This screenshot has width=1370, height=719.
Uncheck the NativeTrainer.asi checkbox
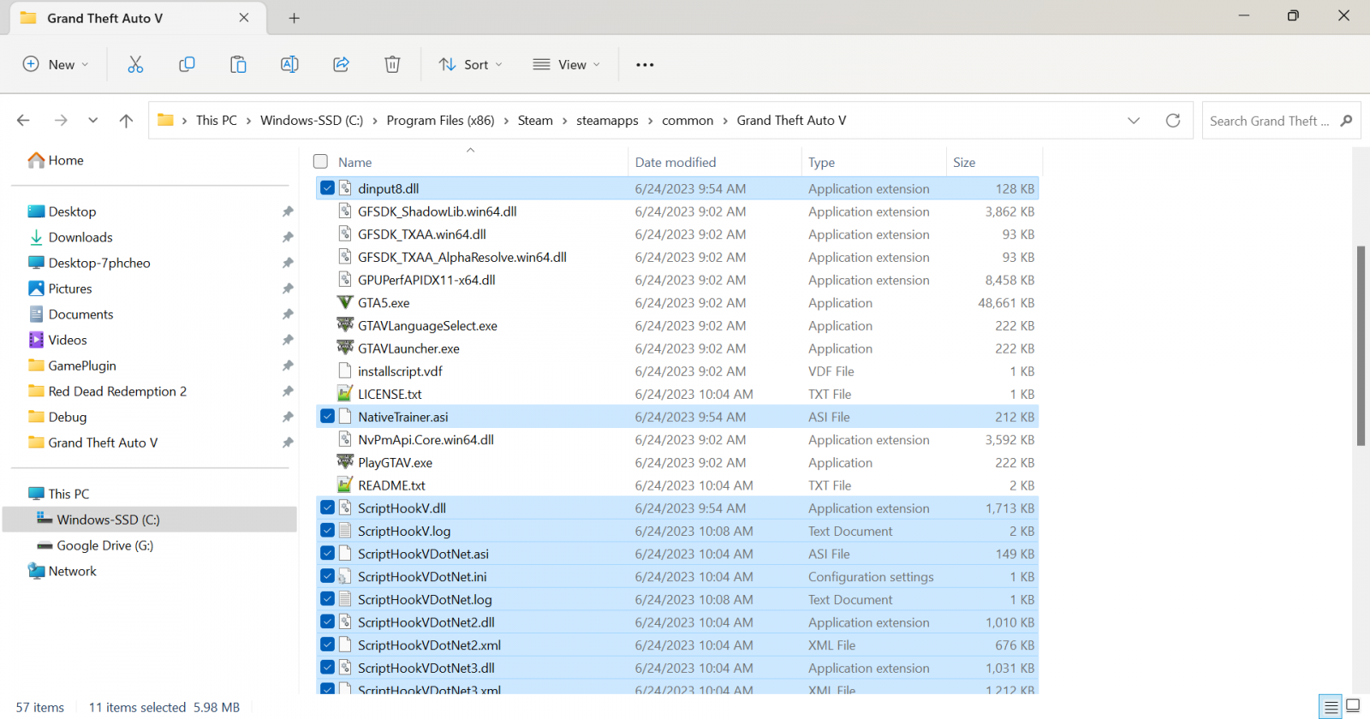pyautogui.click(x=327, y=417)
